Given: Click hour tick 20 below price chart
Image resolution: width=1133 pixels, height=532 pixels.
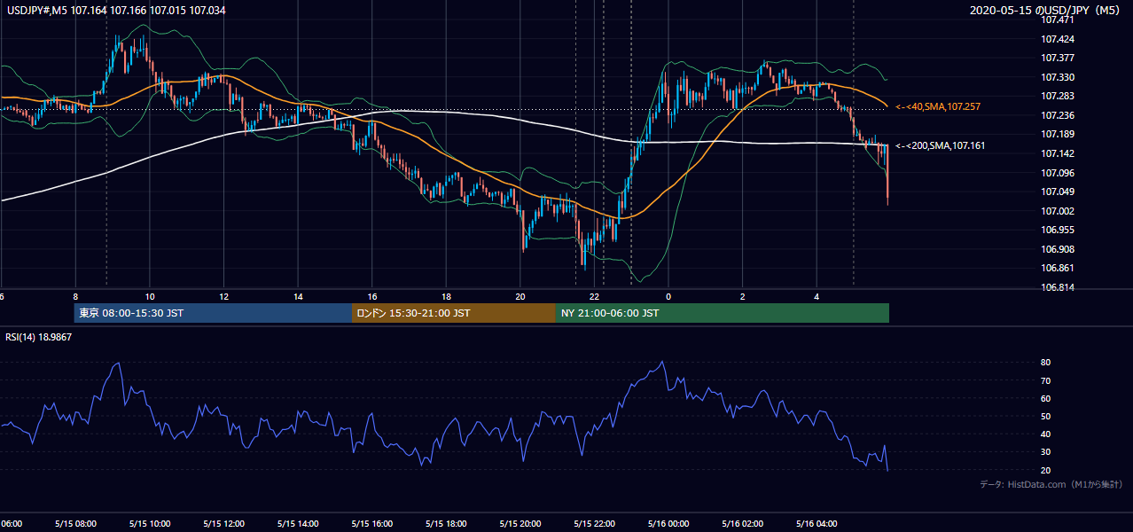Looking at the screenshot, I should point(520,297).
